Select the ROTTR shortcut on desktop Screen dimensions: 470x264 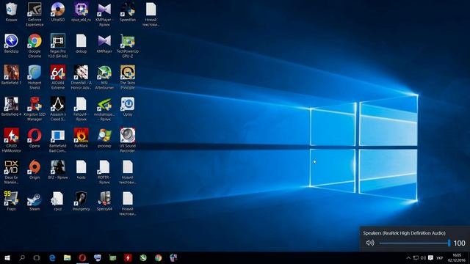pos(104,172)
